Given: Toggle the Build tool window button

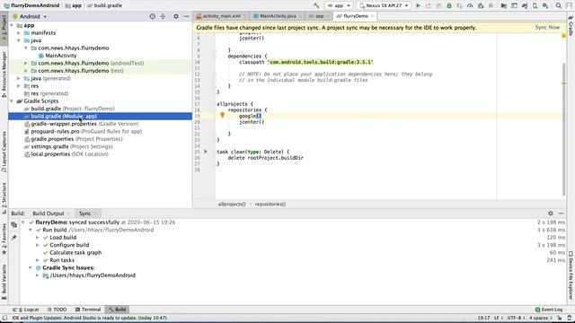Looking at the screenshot, I should (117, 310).
